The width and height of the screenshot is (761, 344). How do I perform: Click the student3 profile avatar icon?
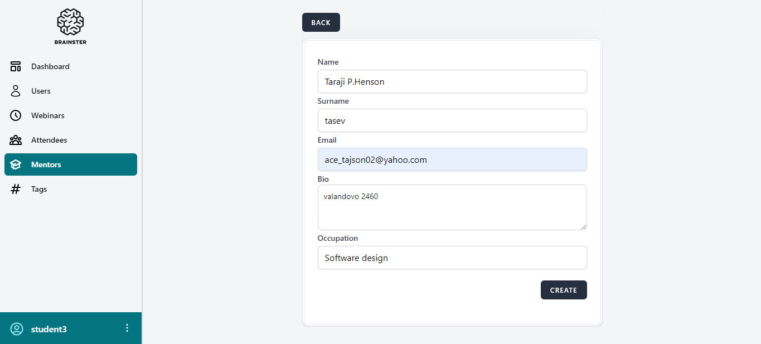(17, 329)
